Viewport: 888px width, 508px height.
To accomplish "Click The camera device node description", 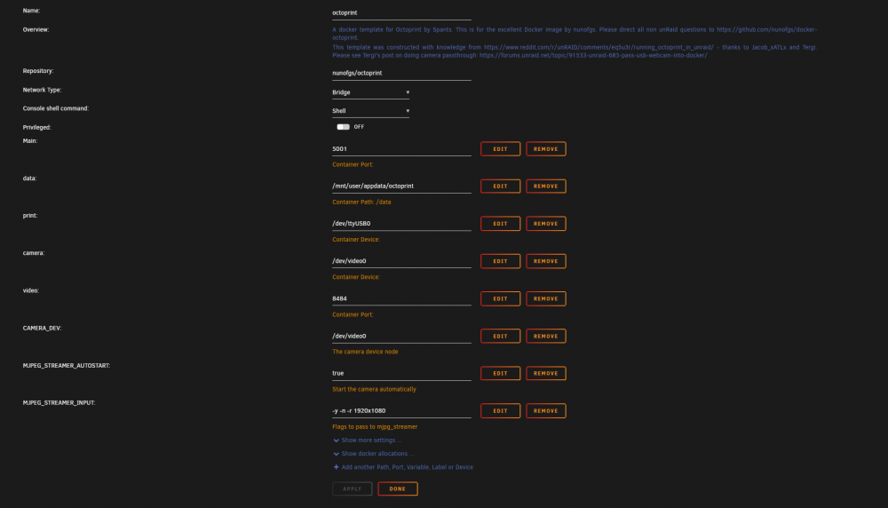I will click(365, 352).
